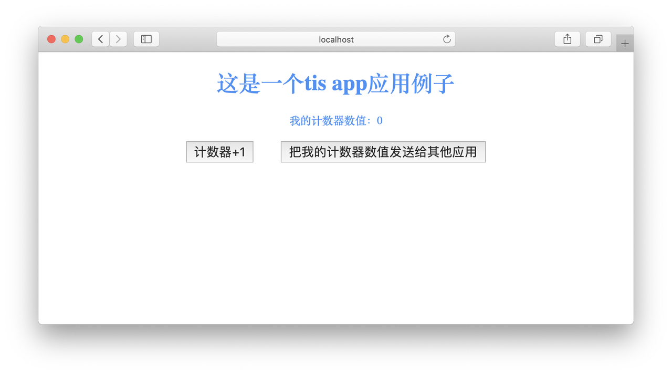Close the Safari window with red button
This screenshot has width=672, height=375.
(x=51, y=39)
